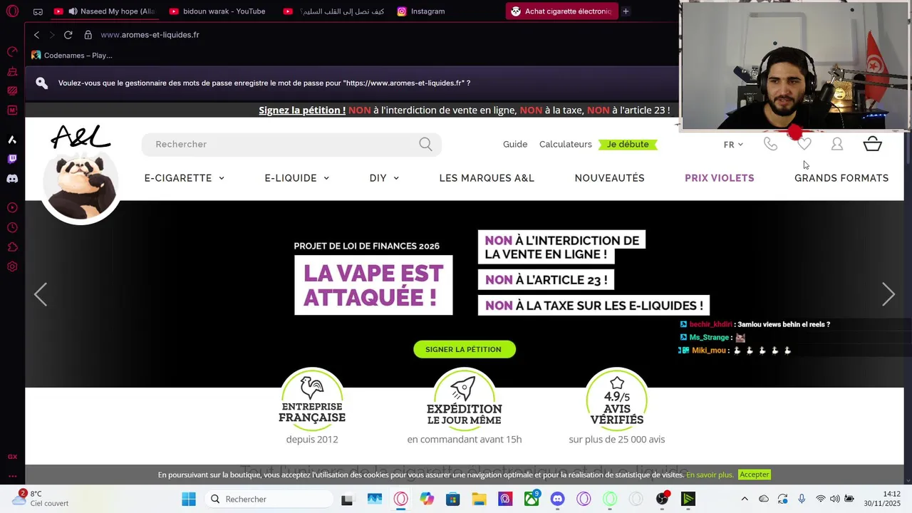Open the Windows Start button
The width and height of the screenshot is (912, 513).
[189, 499]
